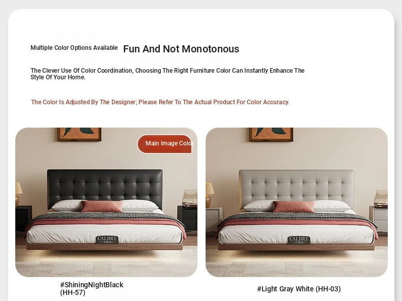Click the Main Image Color red badge
The height and width of the screenshot is (301, 402).
tap(165, 144)
